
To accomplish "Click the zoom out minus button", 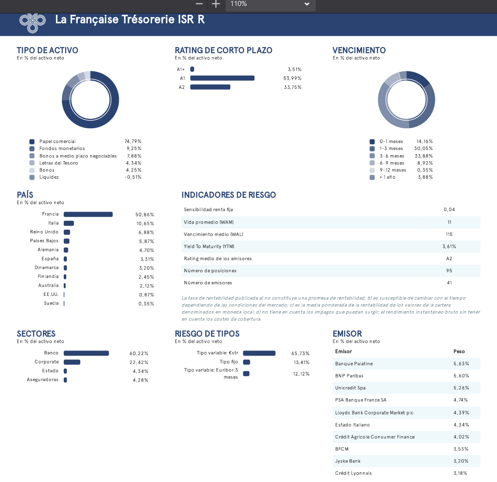I will coord(199,4).
